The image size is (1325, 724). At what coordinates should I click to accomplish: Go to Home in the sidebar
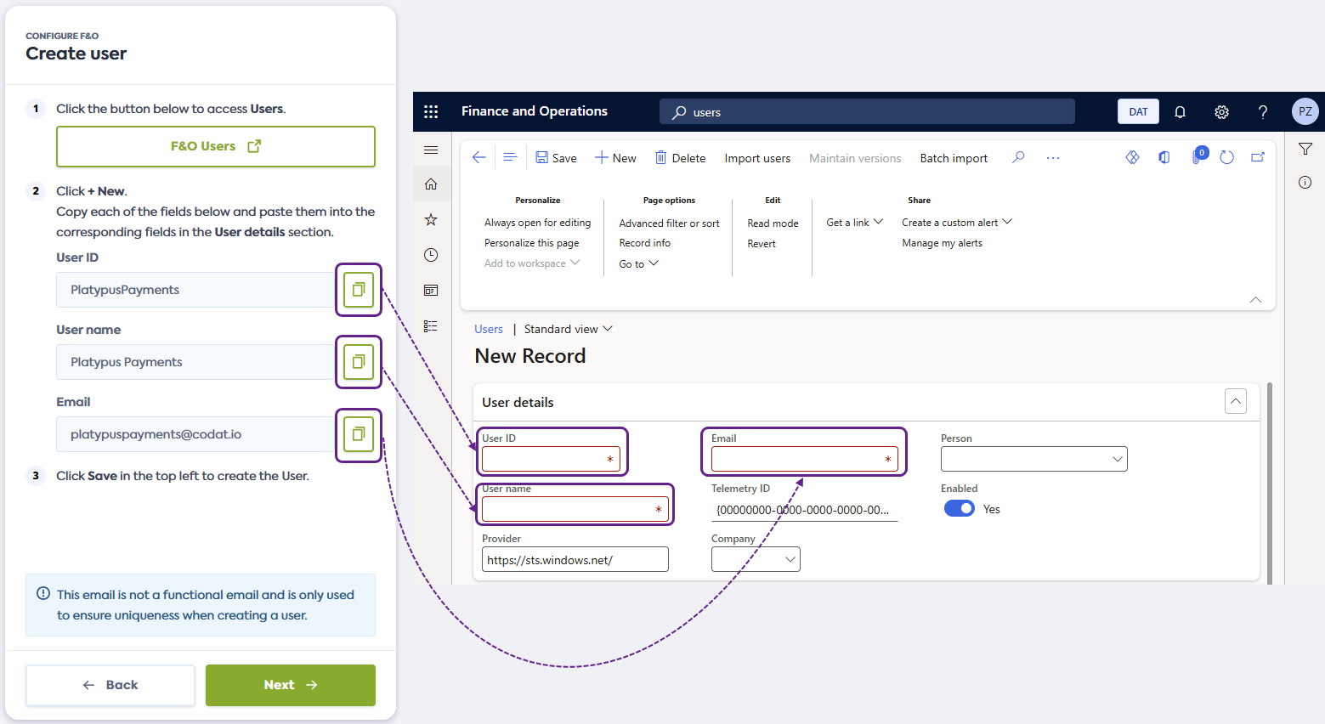point(431,184)
